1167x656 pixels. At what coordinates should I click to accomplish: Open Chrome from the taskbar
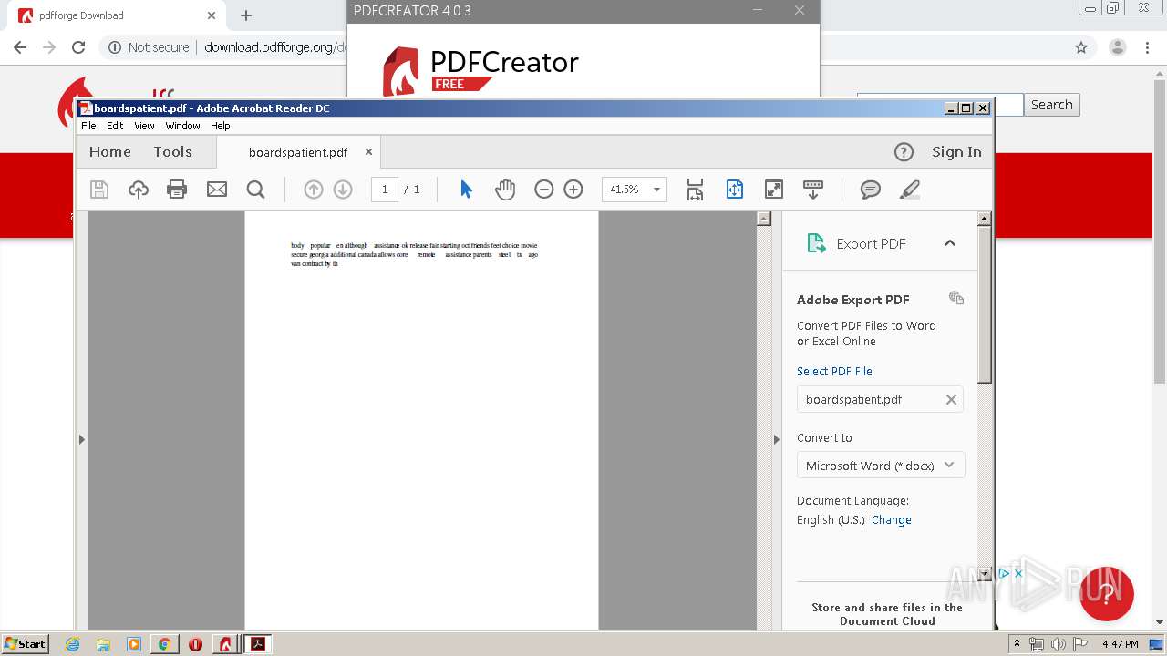point(164,644)
